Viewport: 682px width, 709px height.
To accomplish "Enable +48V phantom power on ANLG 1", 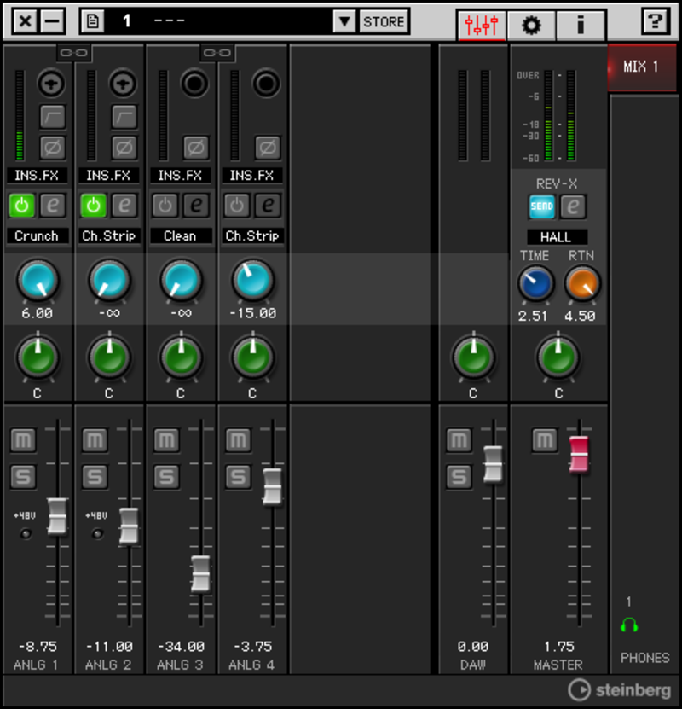I will (26, 534).
